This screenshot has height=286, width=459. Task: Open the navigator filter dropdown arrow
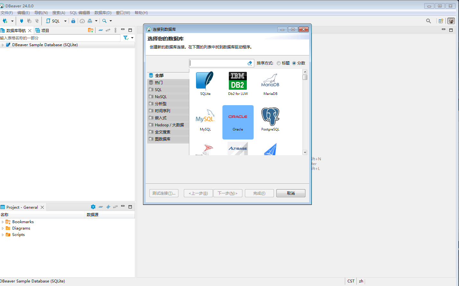click(132, 38)
